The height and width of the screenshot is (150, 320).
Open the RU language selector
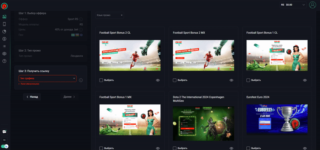coord(4,140)
